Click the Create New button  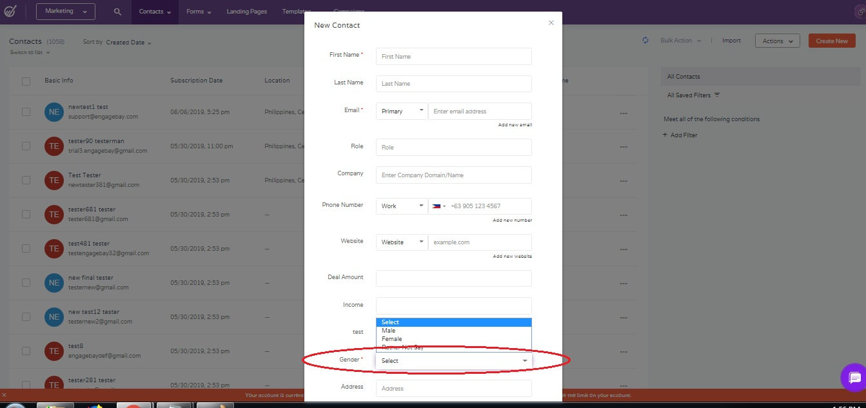831,40
